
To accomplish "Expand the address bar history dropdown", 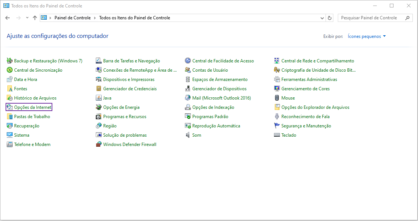I will point(322,18).
